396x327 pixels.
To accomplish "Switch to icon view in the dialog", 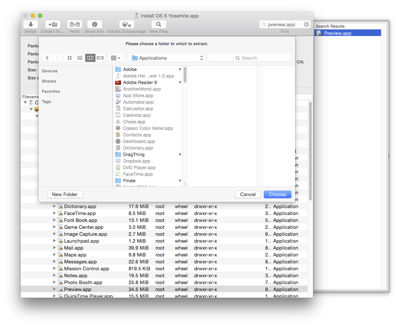I will coord(69,57).
